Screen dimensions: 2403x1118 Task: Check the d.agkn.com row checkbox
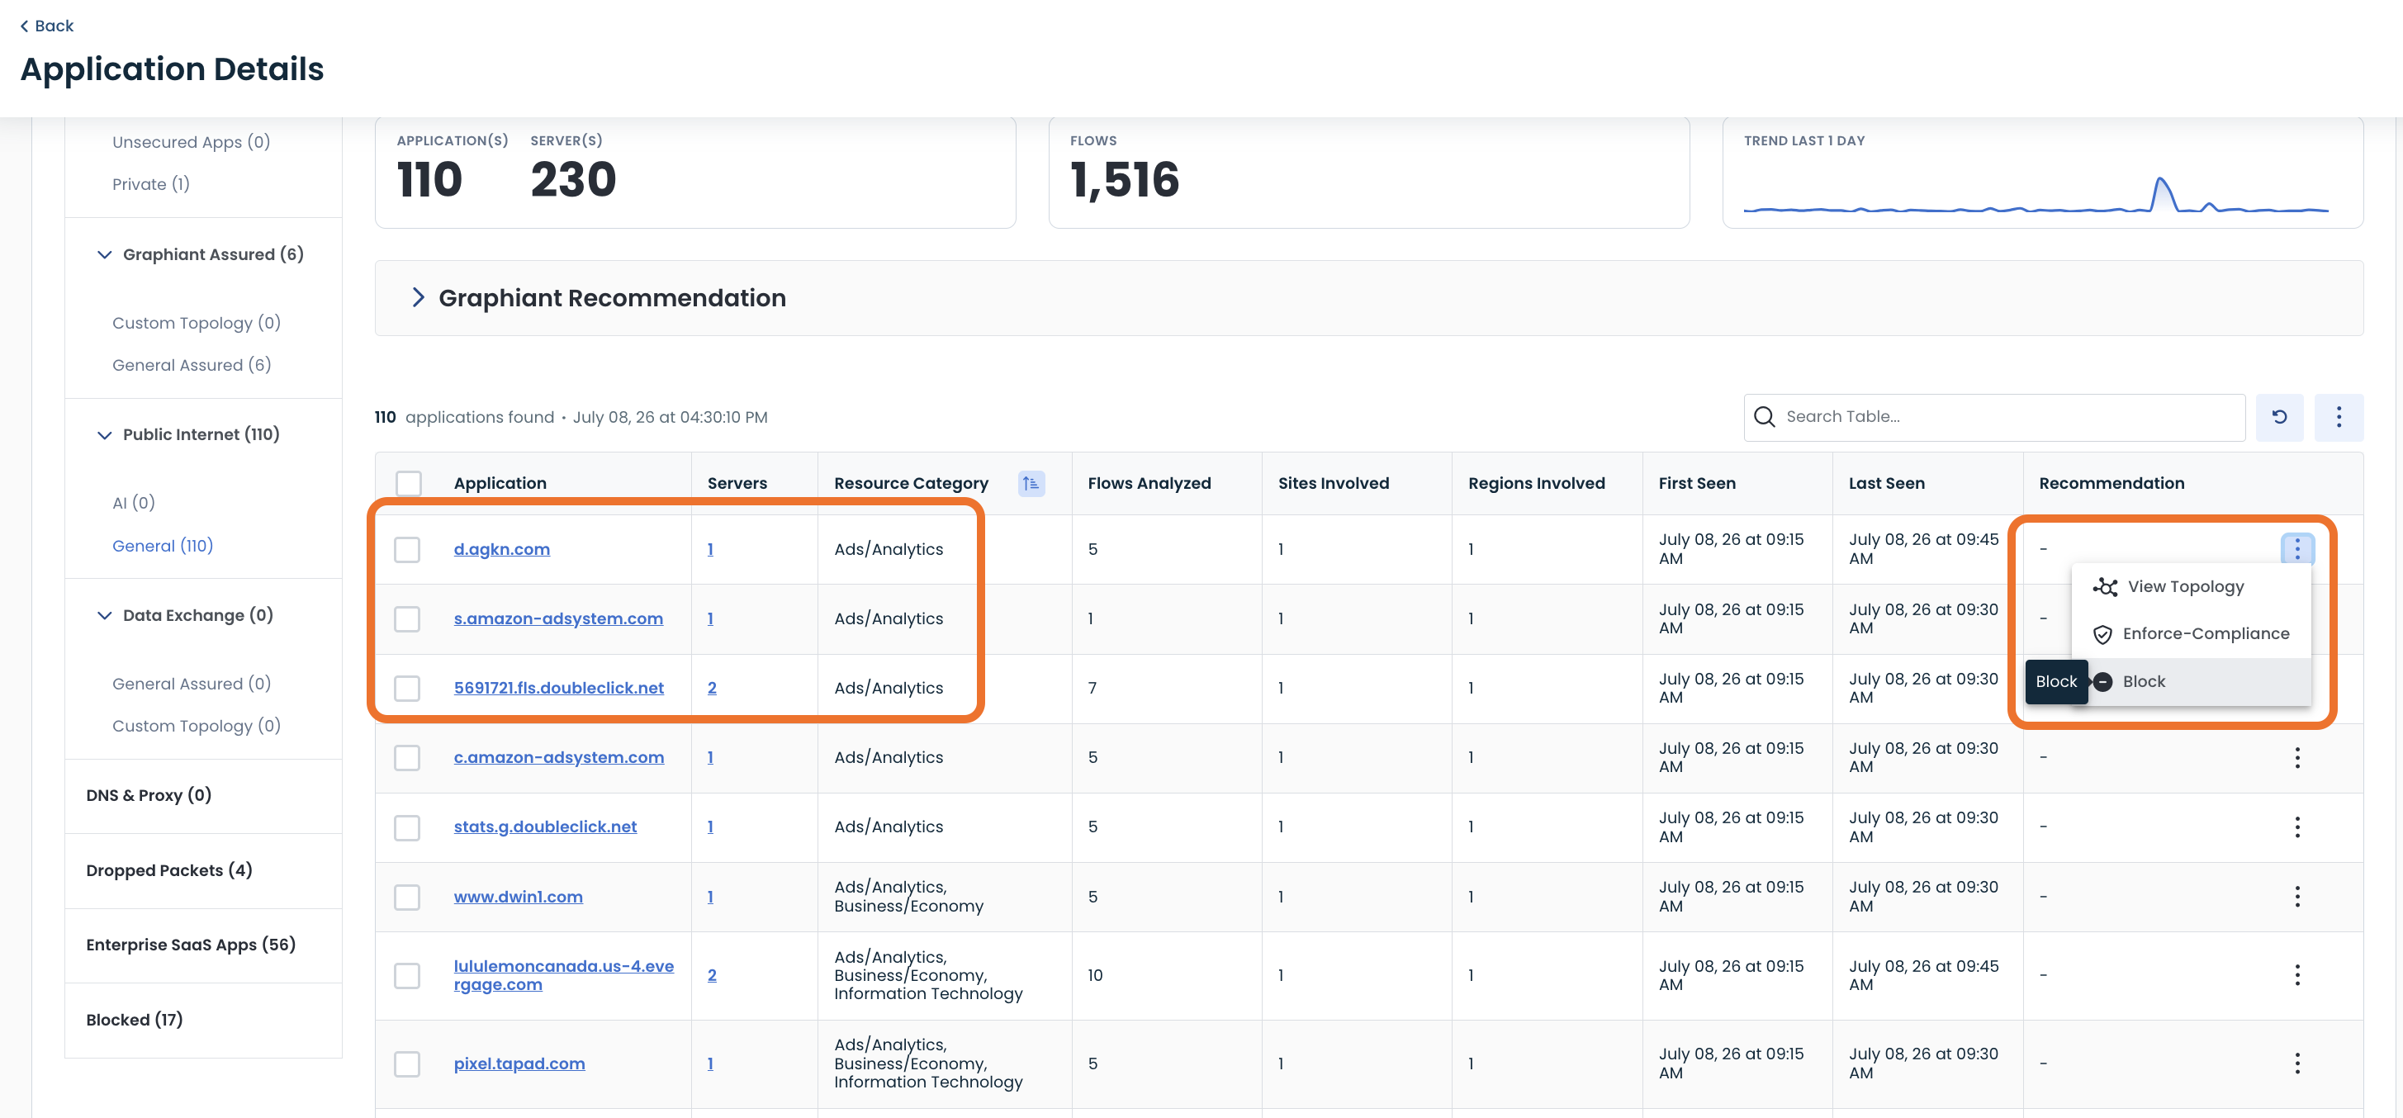407,549
